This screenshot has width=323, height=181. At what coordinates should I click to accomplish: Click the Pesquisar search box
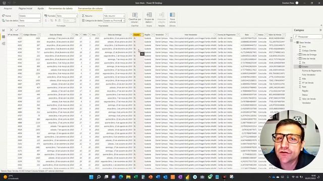308,37
